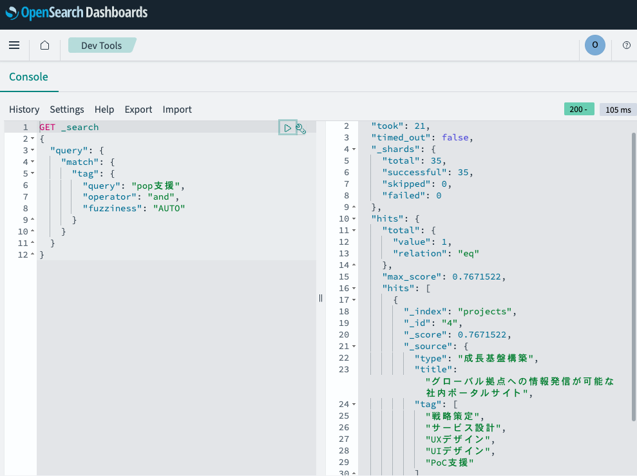The width and height of the screenshot is (637, 476).
Task: Click the Import menu item
Action: [177, 109]
